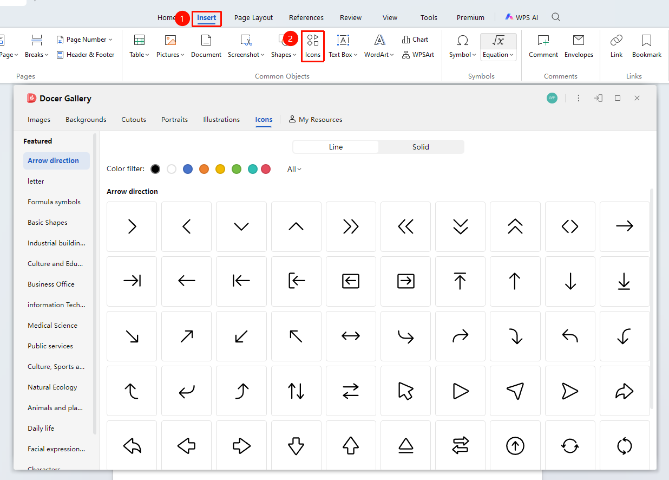Open WPSArt in the ribbon

(418, 55)
